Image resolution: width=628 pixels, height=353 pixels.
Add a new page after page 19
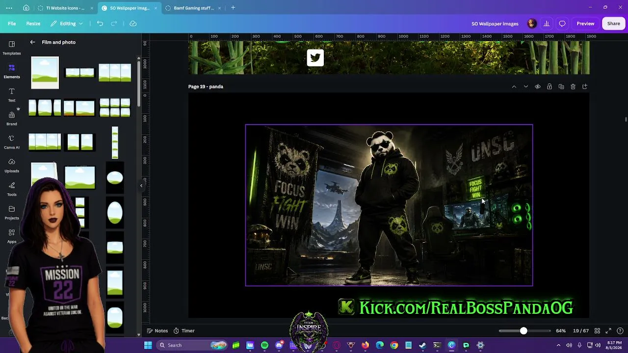click(x=585, y=87)
